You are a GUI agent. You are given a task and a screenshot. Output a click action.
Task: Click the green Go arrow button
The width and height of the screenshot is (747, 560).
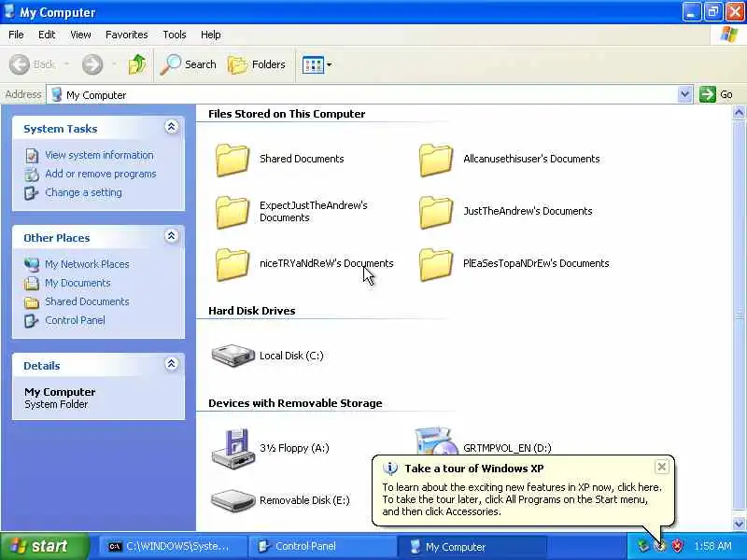tap(708, 94)
